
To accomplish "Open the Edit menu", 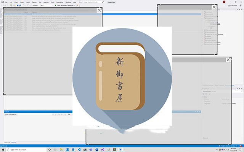I will pos(11,2).
